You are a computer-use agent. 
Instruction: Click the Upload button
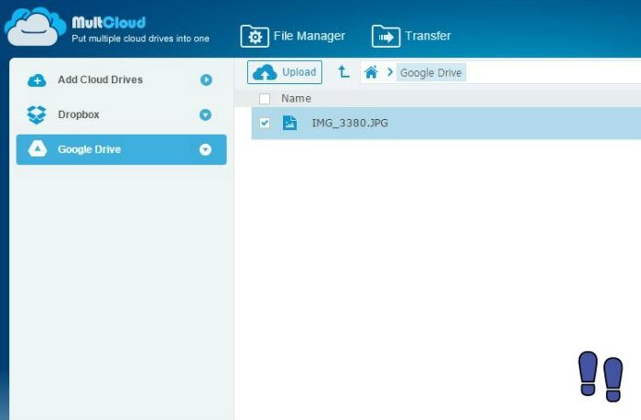tap(285, 72)
